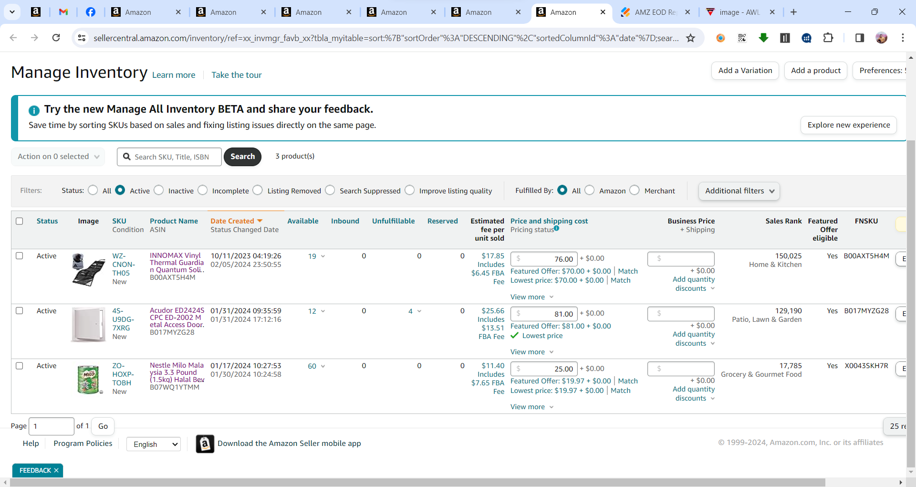The height and width of the screenshot is (487, 916).
Task: Sort by the Available column
Action: pyautogui.click(x=303, y=221)
